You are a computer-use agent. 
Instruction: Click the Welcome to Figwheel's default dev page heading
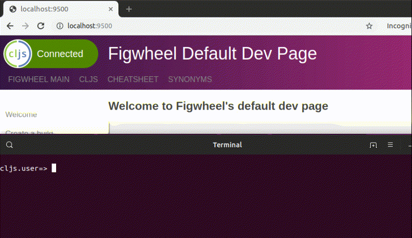coord(218,106)
